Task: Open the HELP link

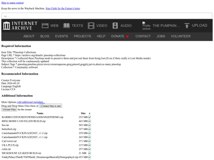Action: click(x=101, y=36)
